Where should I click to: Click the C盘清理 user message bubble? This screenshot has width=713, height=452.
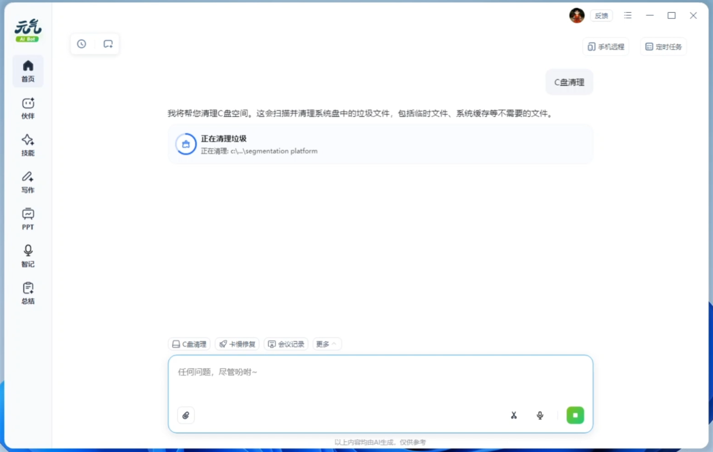pos(569,82)
